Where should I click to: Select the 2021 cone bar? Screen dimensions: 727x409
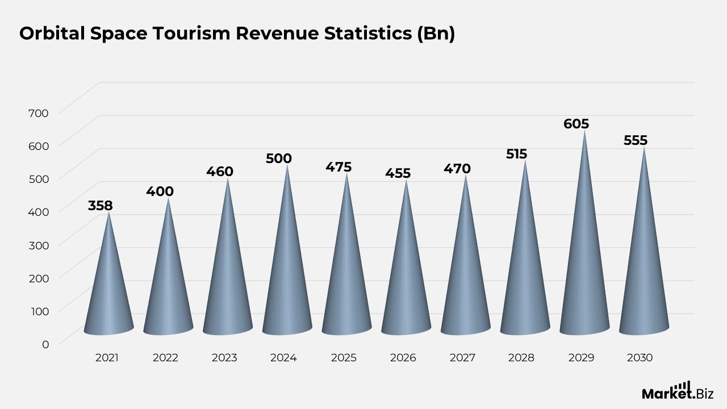coord(108,273)
